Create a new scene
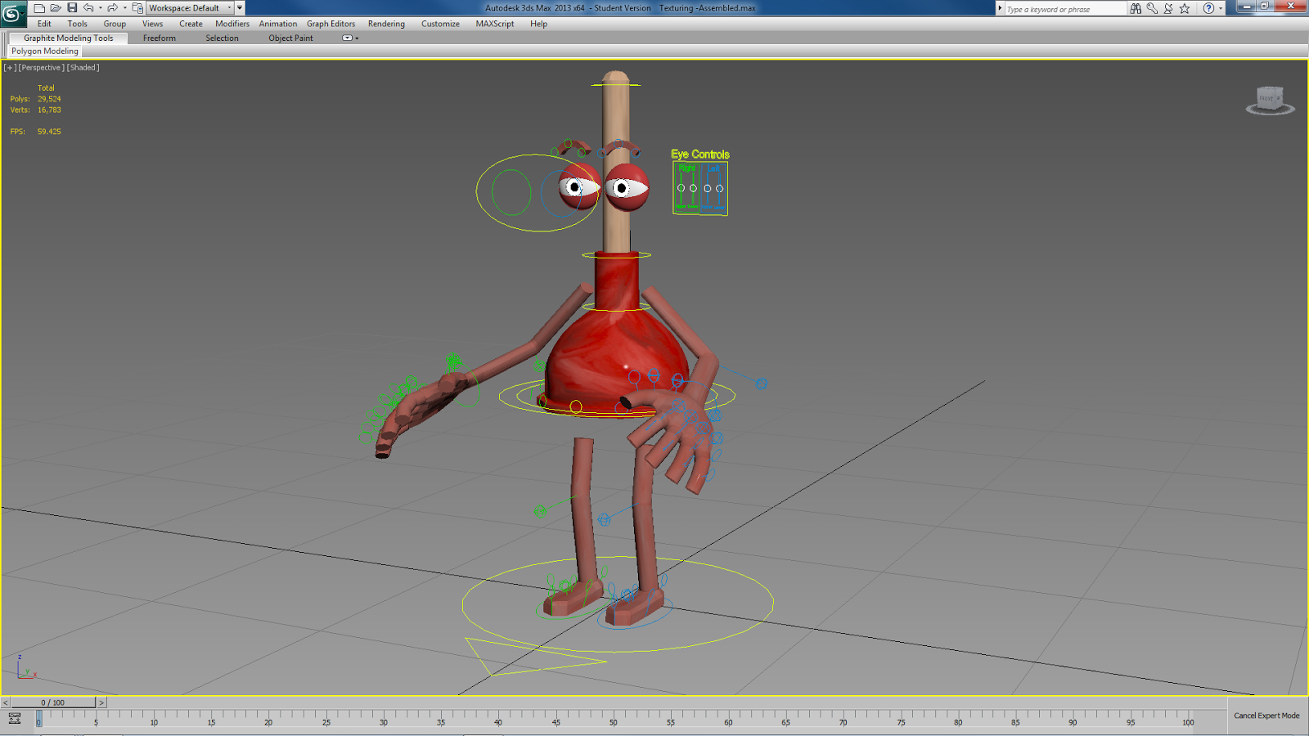Screen dimensions: 1309x736 (x=38, y=7)
